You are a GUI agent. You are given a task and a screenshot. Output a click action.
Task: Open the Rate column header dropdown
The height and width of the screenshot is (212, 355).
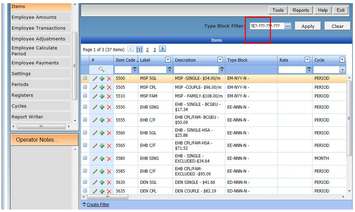[307, 60]
